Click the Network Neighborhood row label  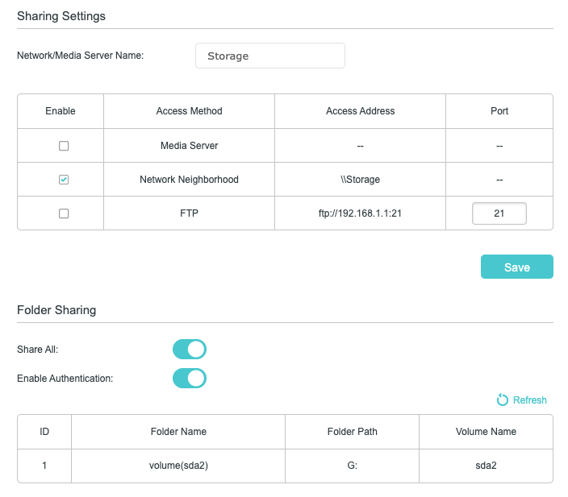click(189, 180)
